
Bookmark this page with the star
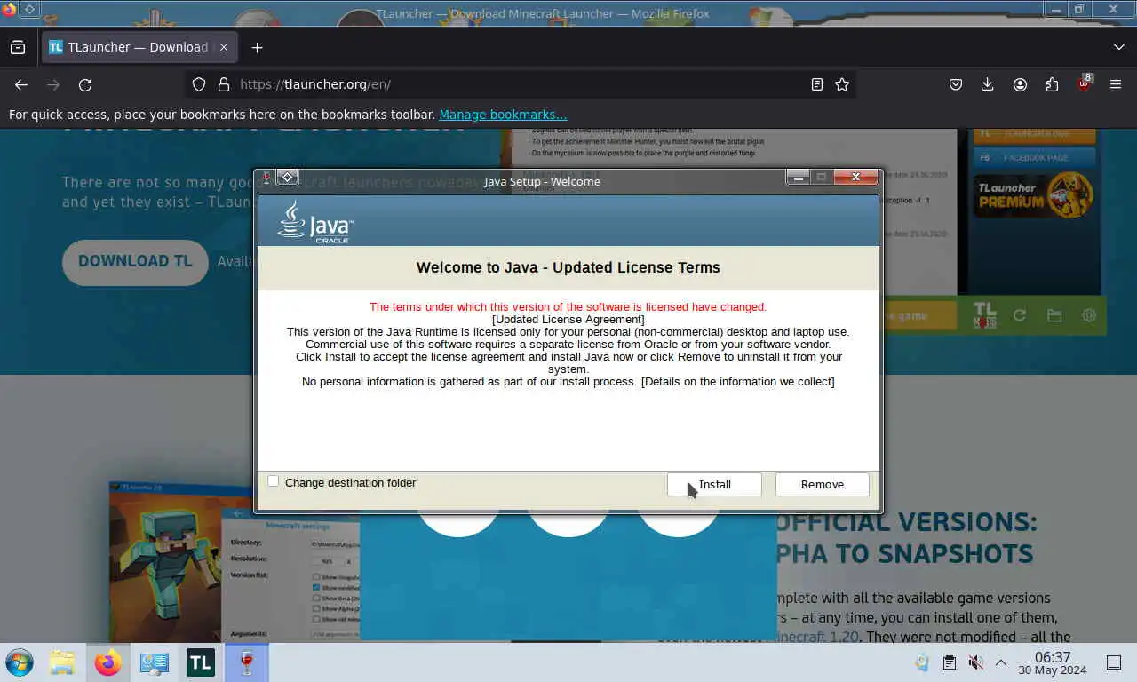(x=842, y=84)
